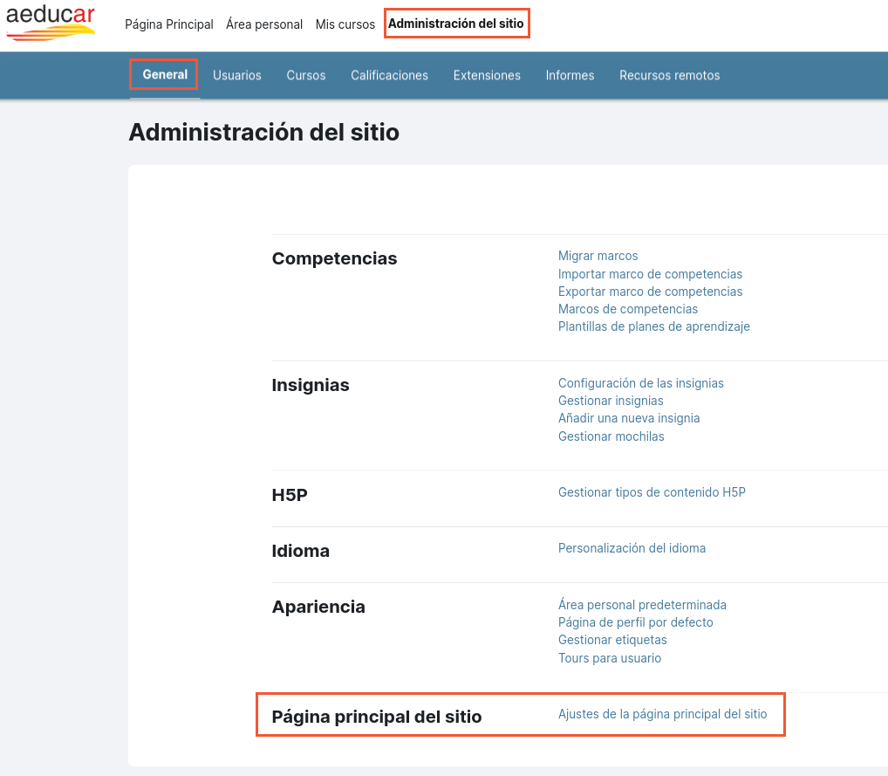Open Gestionar tipos de contenido H5P
Viewport: 888px width, 776px height.
pyautogui.click(x=652, y=492)
